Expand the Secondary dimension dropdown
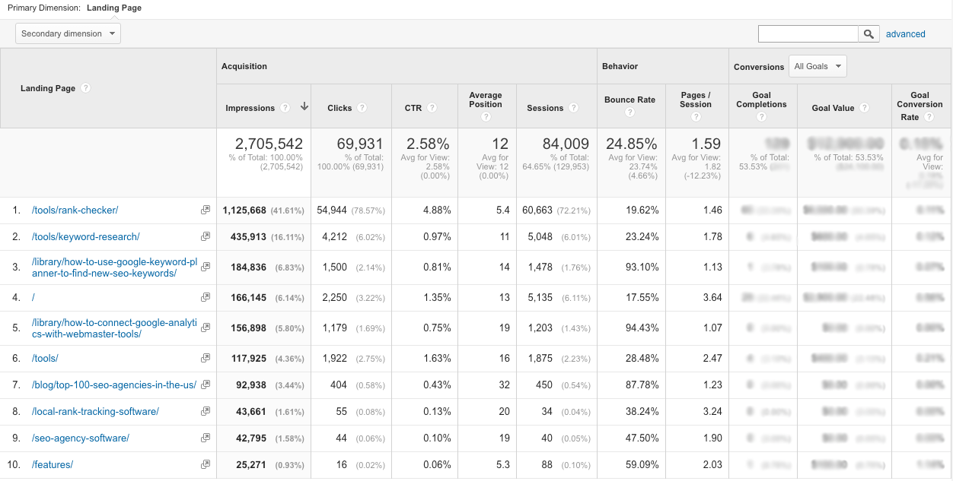 [x=68, y=33]
